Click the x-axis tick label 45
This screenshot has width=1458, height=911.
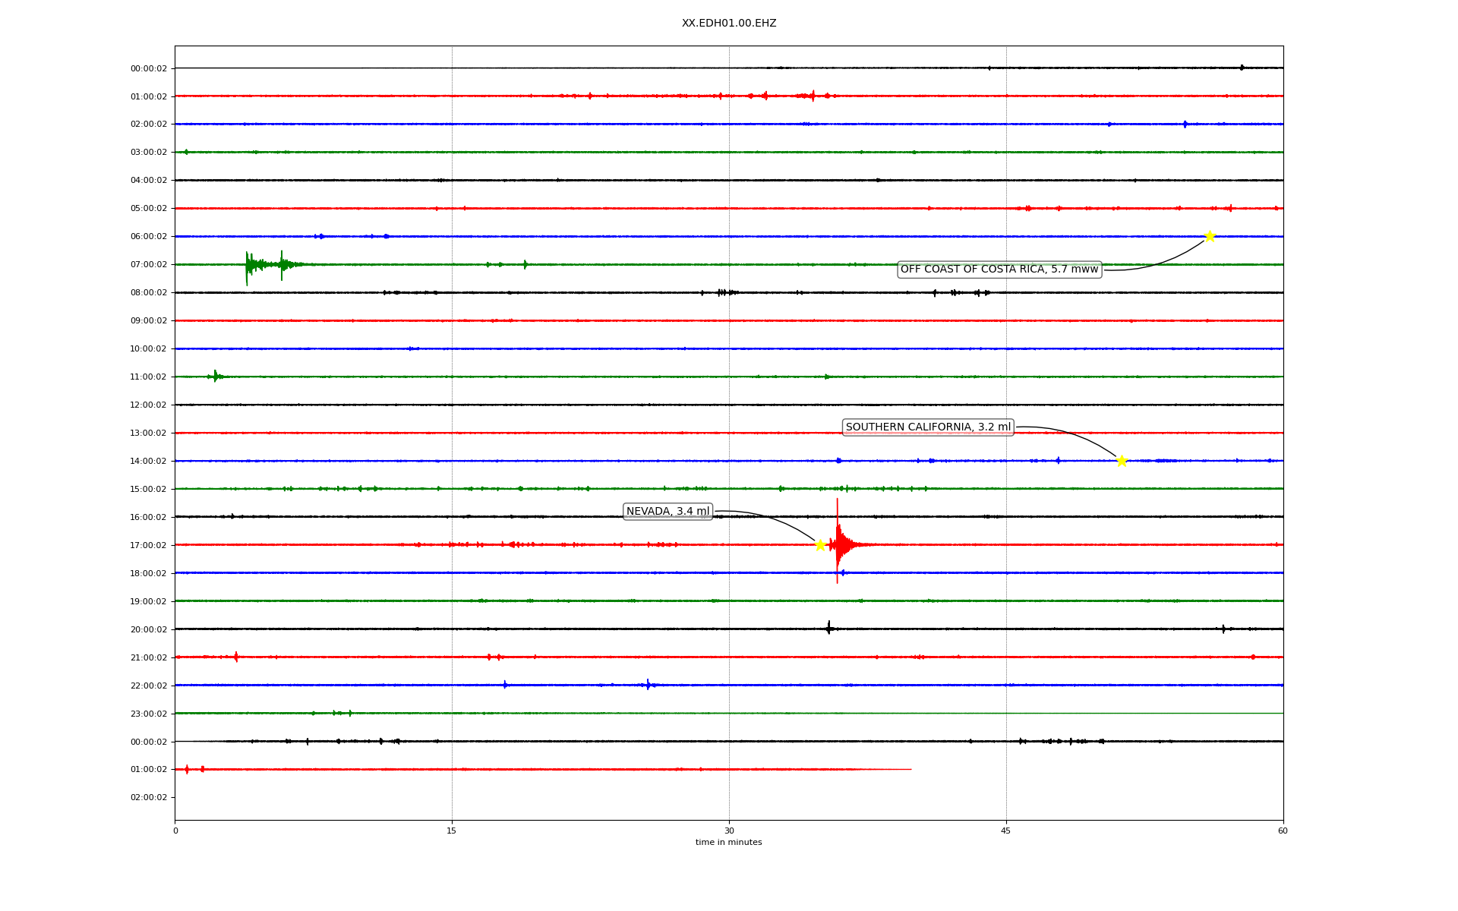(x=1006, y=831)
